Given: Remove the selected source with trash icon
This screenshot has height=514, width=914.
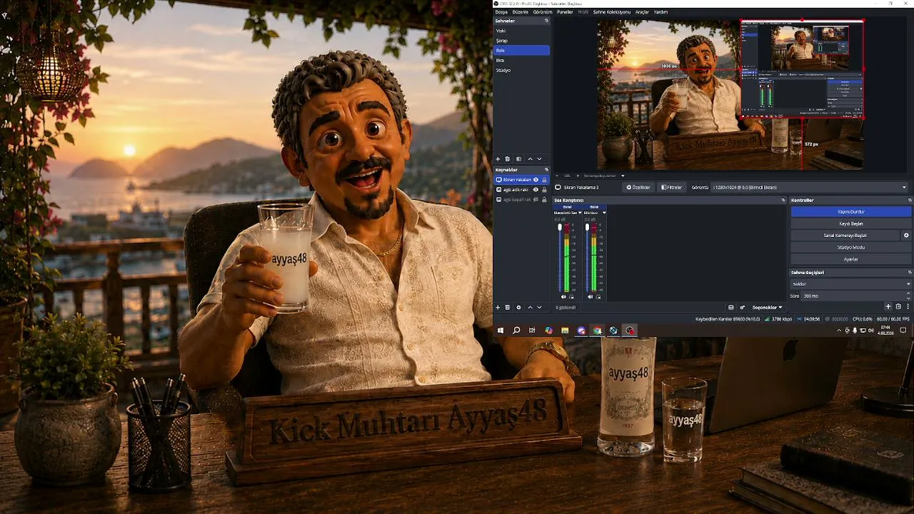Looking at the screenshot, I should [507, 307].
